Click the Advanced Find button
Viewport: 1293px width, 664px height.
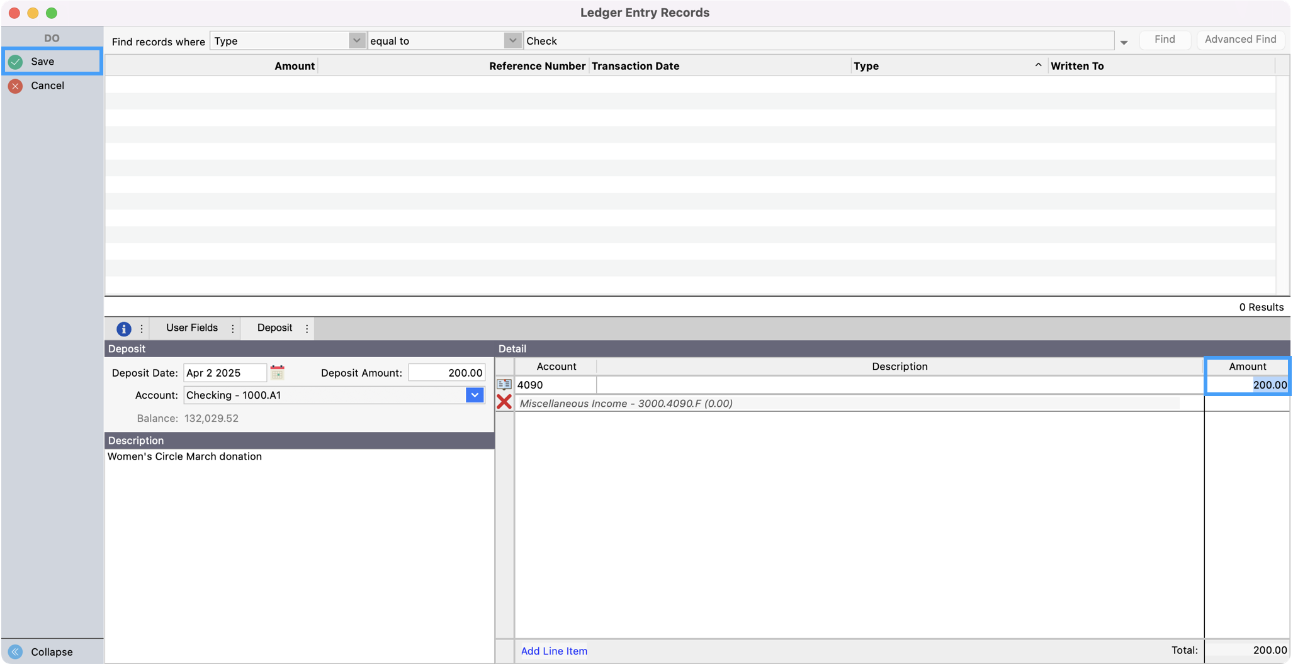coord(1240,40)
